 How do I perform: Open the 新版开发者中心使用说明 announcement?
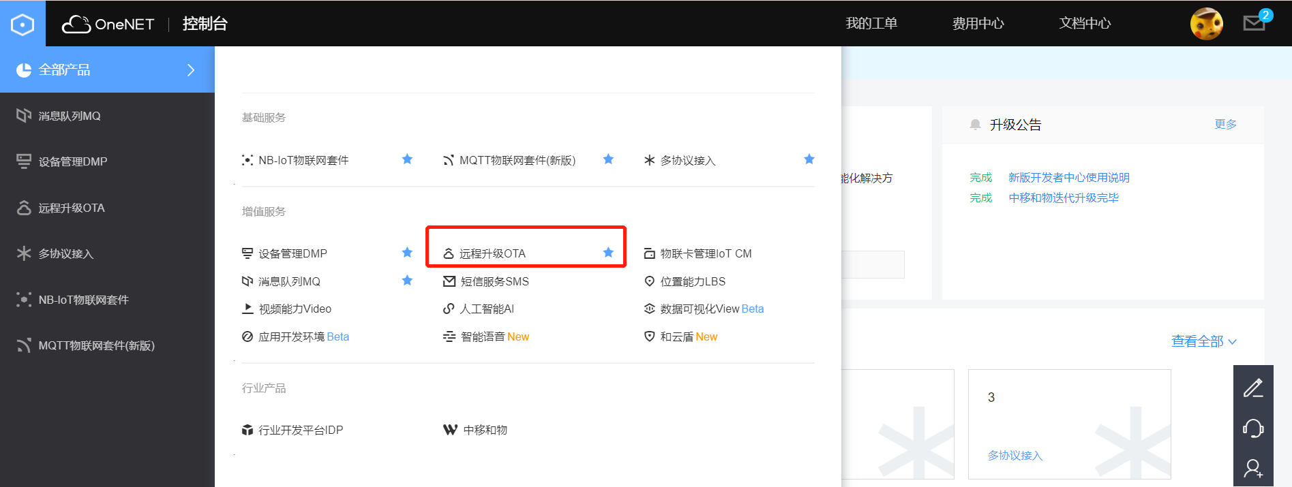pyautogui.click(x=1068, y=177)
